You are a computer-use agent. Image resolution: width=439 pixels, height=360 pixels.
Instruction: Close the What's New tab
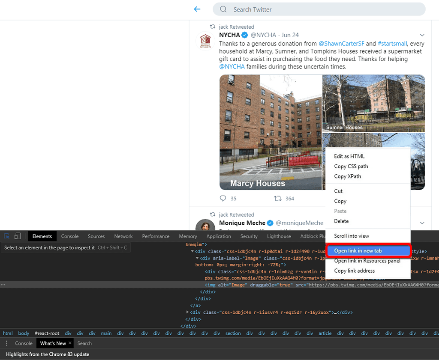click(x=70, y=343)
